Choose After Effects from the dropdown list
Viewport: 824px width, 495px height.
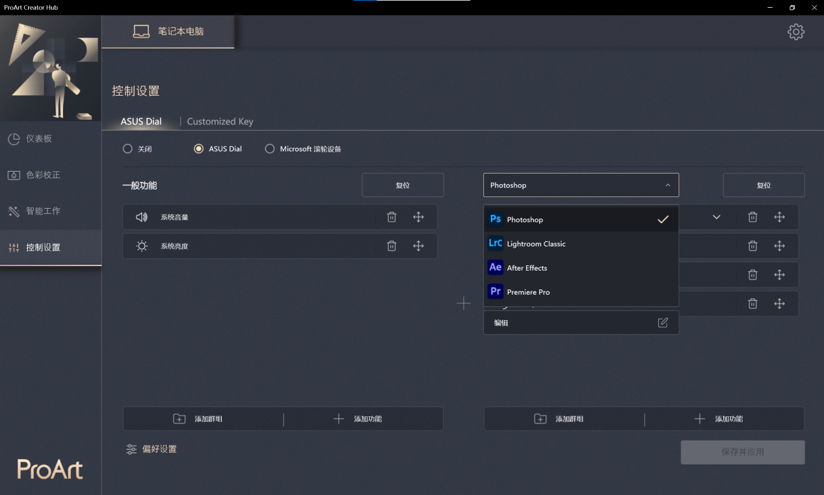click(581, 268)
